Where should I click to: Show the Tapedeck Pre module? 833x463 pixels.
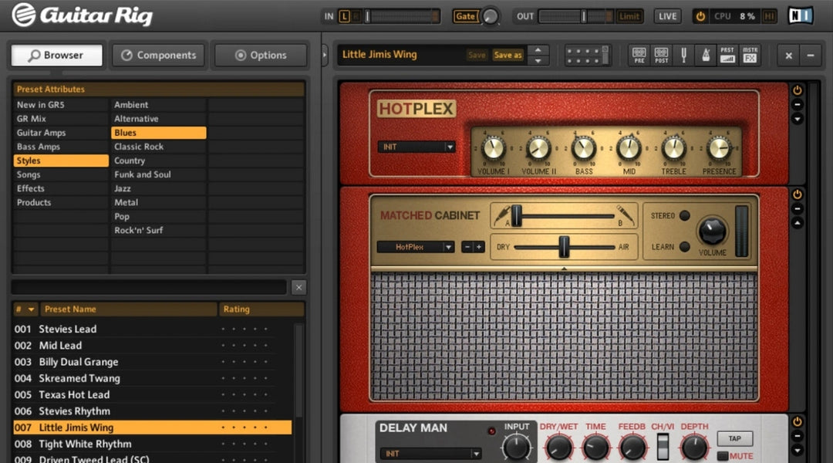(639, 55)
